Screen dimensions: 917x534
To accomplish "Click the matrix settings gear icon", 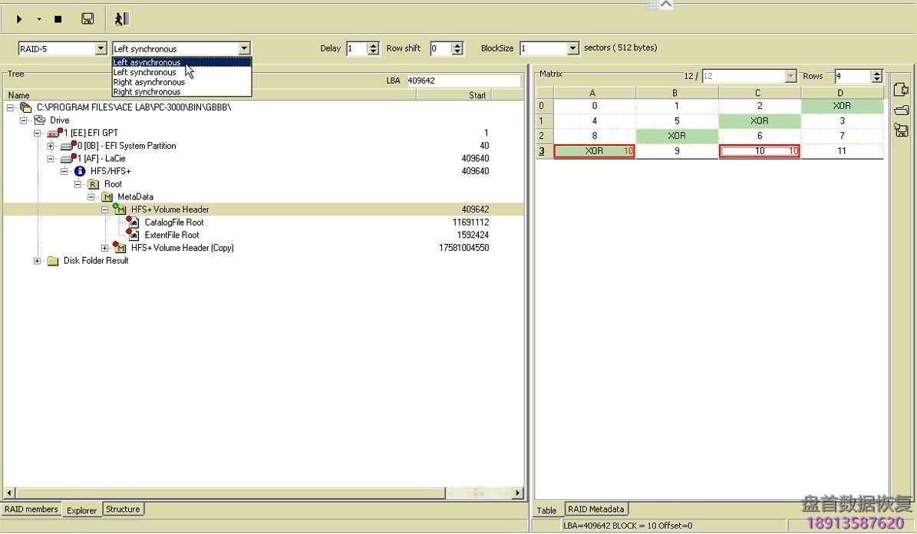I will coord(902,90).
